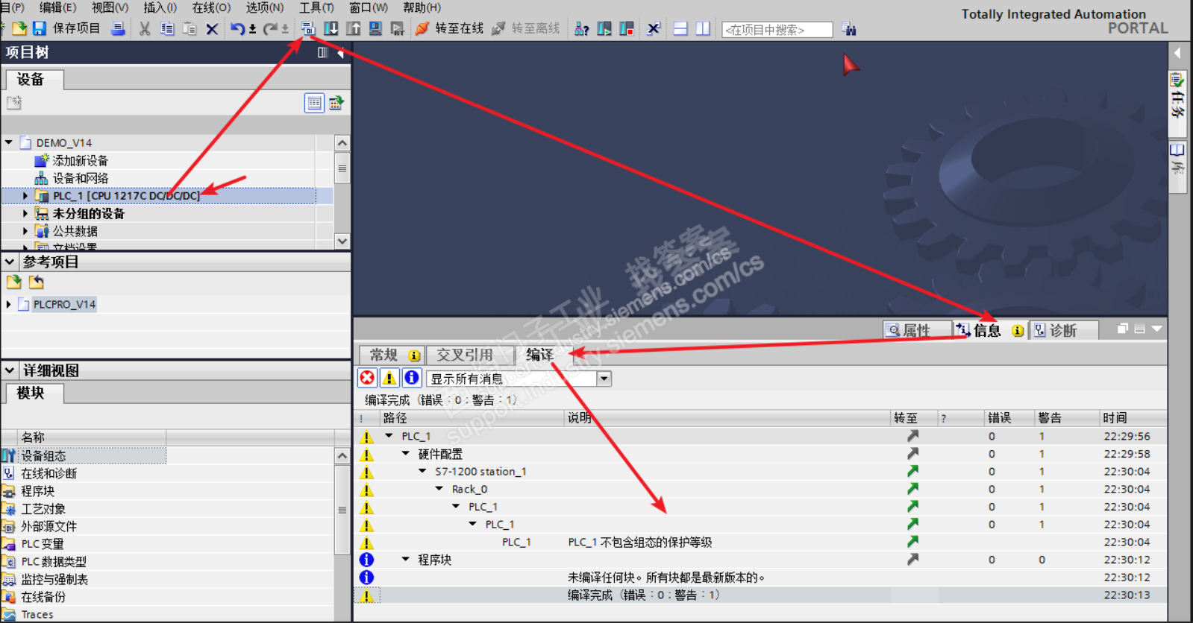Click the go-to arrow for S7-1200 station_1
Image resolution: width=1193 pixels, height=623 pixels.
[x=912, y=471]
